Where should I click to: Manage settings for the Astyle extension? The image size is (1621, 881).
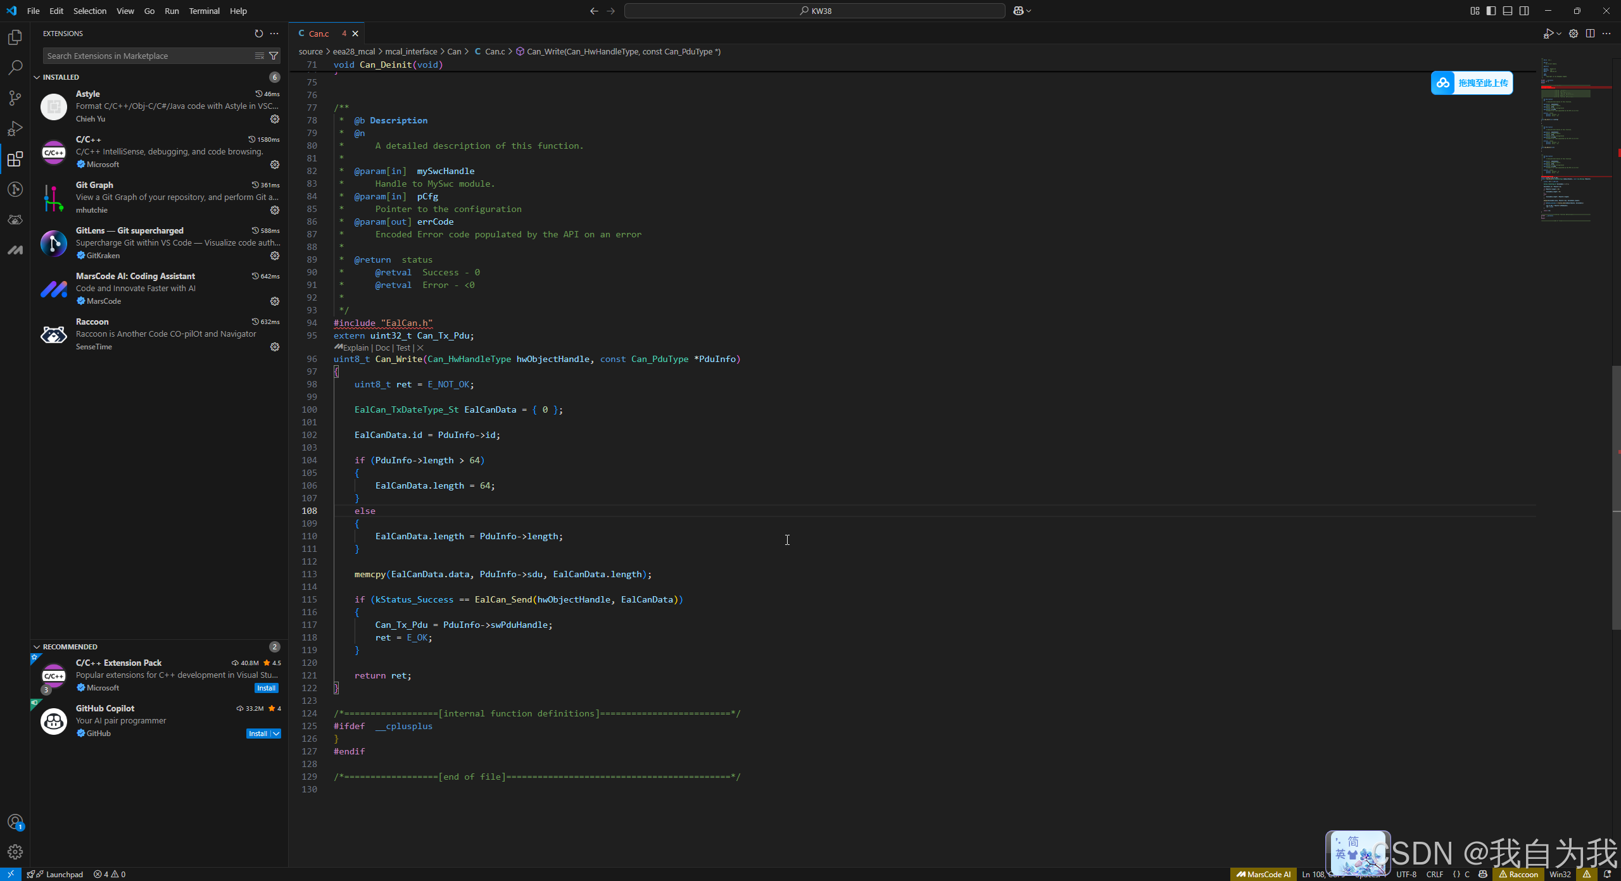274,119
